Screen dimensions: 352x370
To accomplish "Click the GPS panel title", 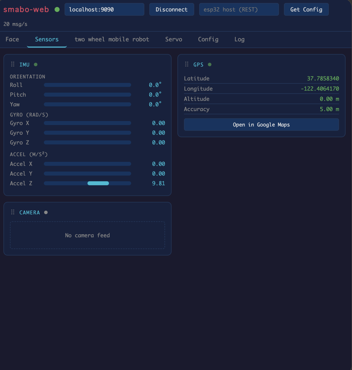I will tap(198, 65).
